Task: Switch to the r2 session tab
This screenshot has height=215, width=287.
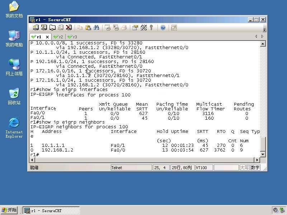Action: tap(58, 37)
